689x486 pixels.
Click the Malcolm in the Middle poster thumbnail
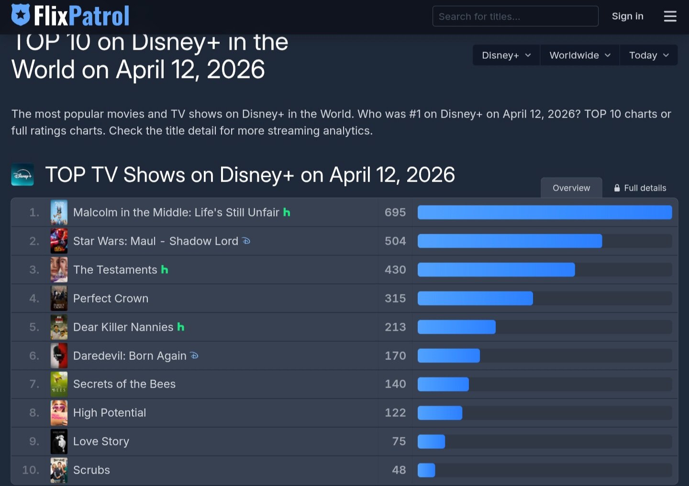pos(59,212)
